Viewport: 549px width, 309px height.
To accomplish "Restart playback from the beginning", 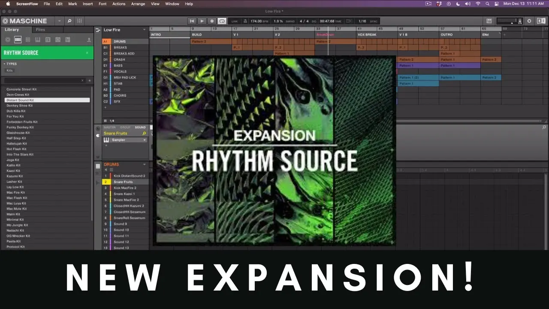I will (x=192, y=21).
